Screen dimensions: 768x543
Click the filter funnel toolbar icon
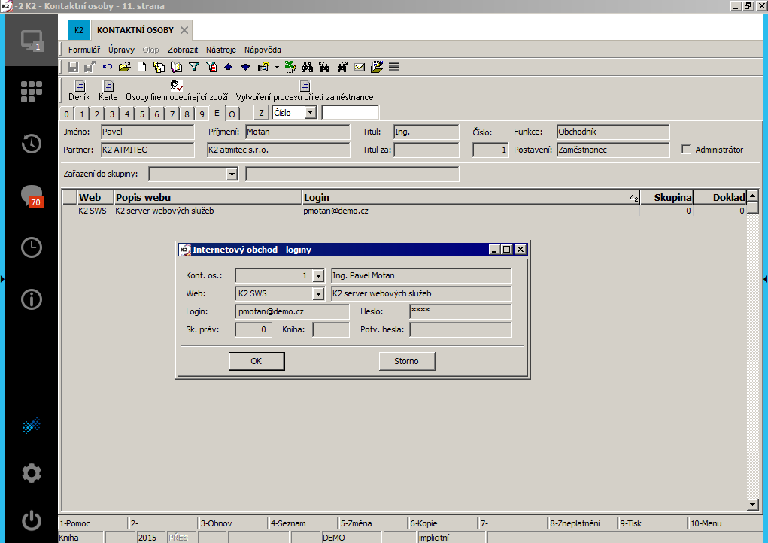pyautogui.click(x=193, y=67)
